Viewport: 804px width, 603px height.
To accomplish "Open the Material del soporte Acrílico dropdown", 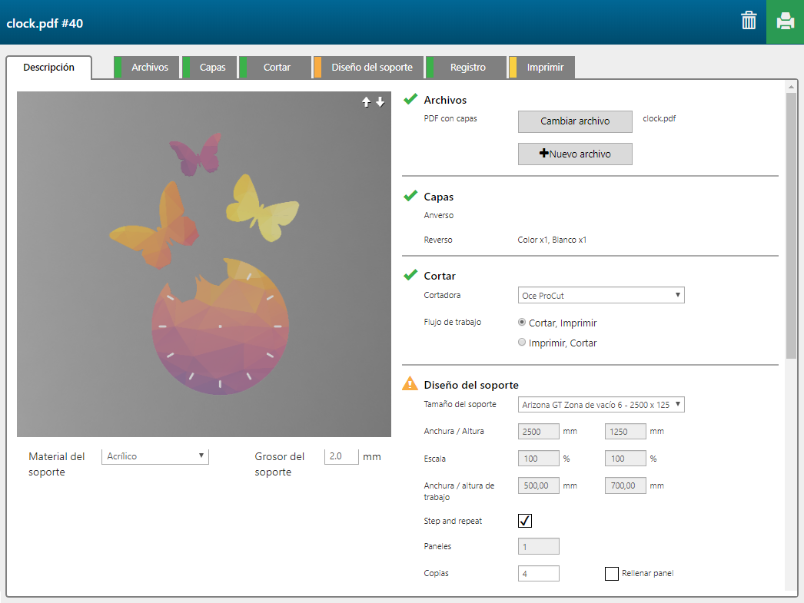I will click(x=154, y=456).
